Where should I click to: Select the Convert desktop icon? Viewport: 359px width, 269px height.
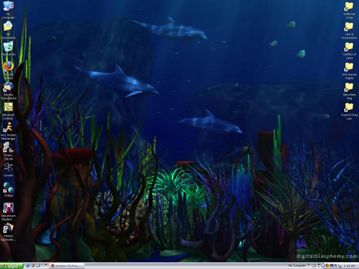[8, 170]
